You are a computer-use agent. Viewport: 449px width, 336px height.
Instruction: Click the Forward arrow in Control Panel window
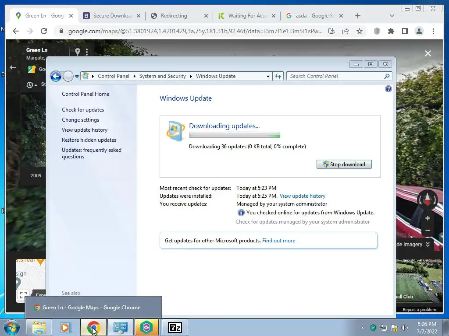pyautogui.click(x=68, y=76)
